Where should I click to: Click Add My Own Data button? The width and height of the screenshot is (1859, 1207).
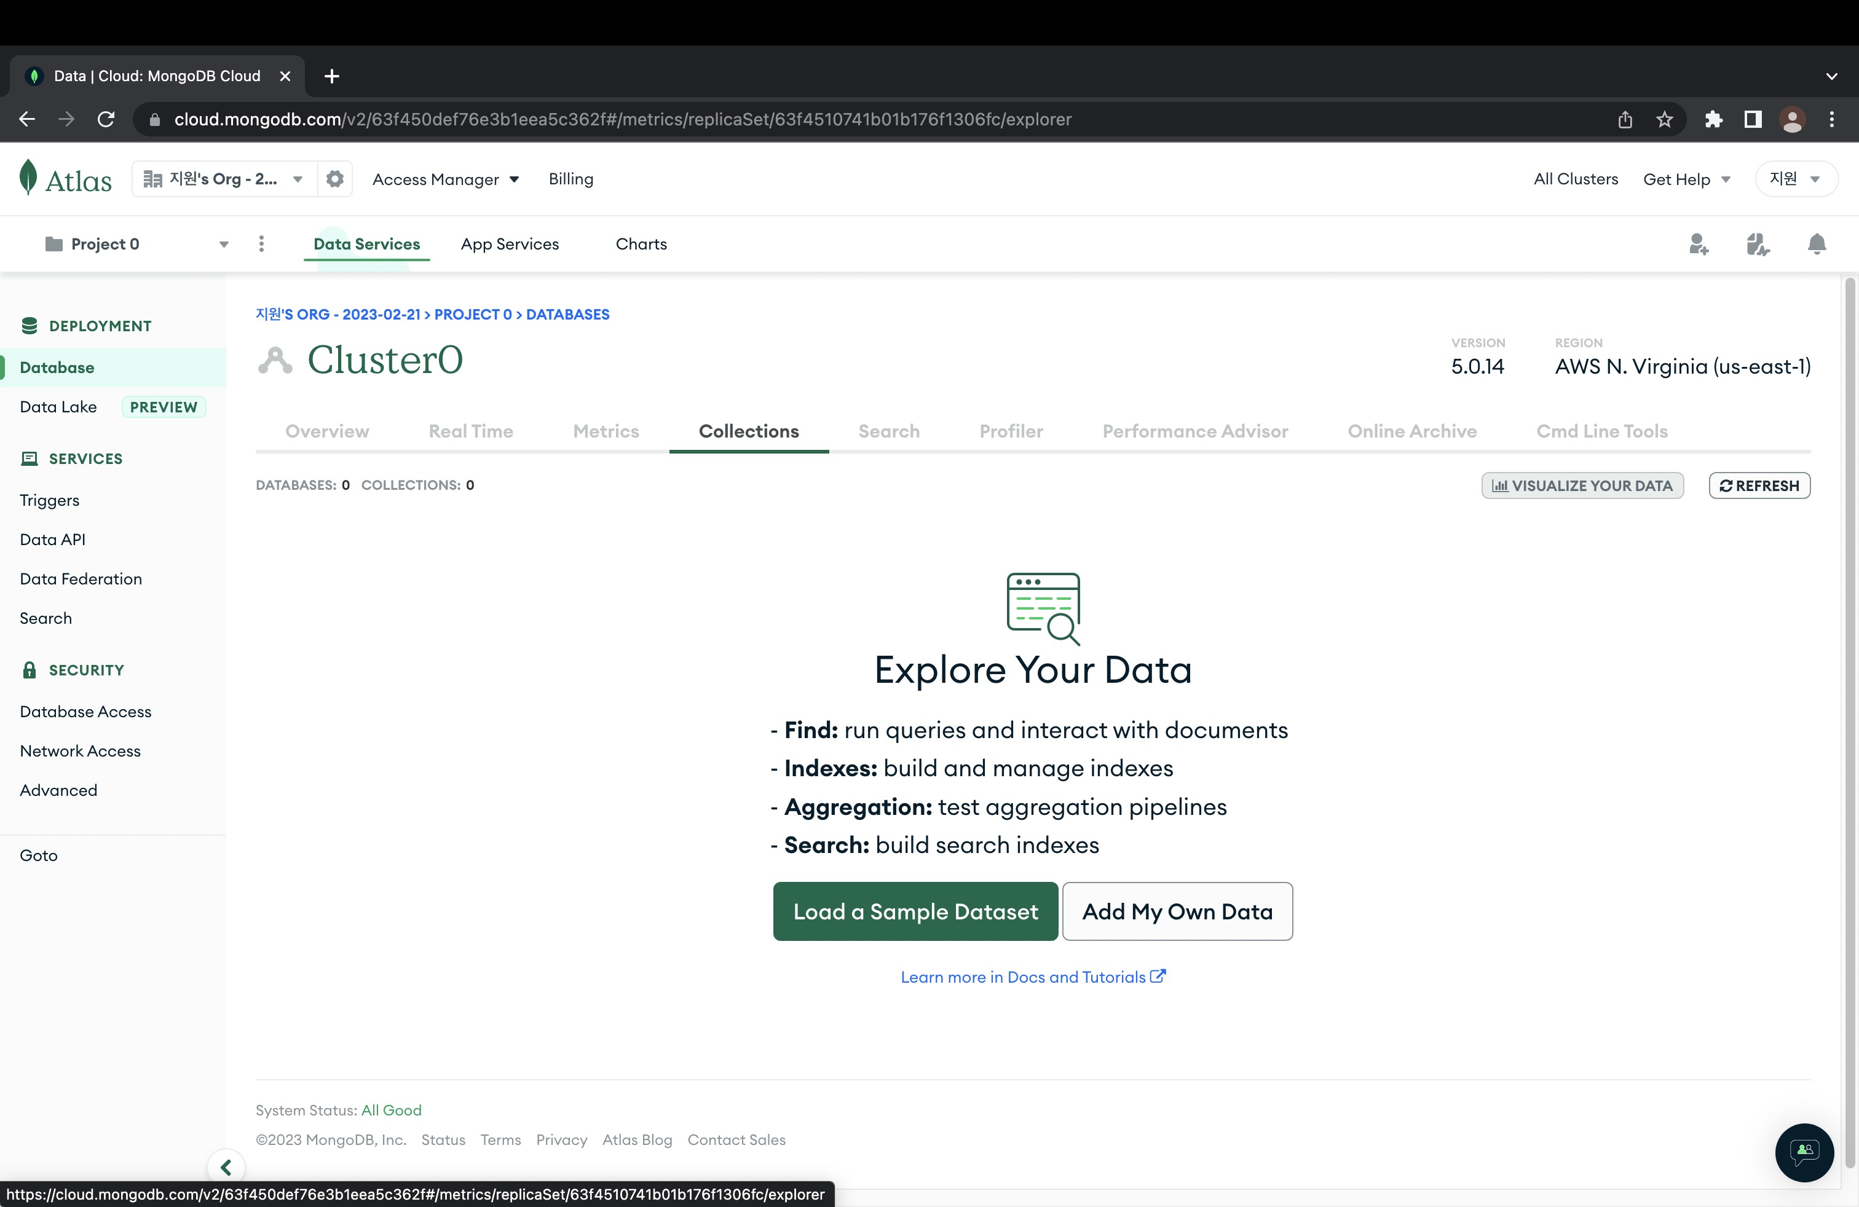click(1177, 912)
